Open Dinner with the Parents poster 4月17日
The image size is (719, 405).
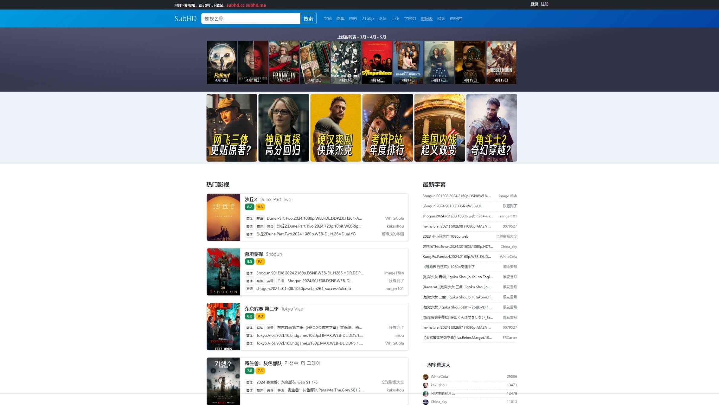pos(408,62)
